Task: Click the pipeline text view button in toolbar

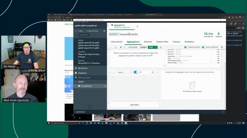Action: pyautogui.click(x=116, y=47)
